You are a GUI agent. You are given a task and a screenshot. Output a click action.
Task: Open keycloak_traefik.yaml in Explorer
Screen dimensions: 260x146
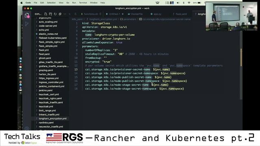click(51, 103)
